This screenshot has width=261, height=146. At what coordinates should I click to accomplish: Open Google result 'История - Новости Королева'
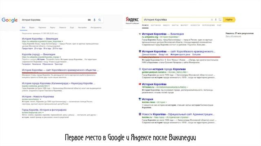[38, 97]
